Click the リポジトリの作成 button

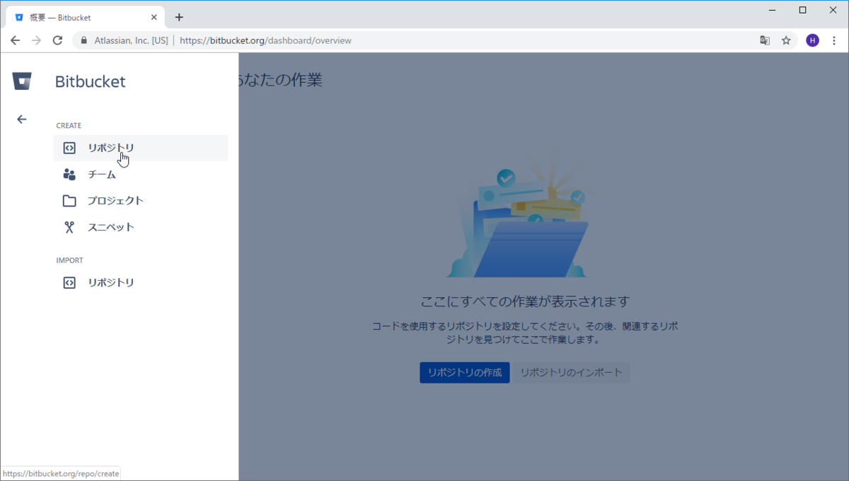(464, 372)
